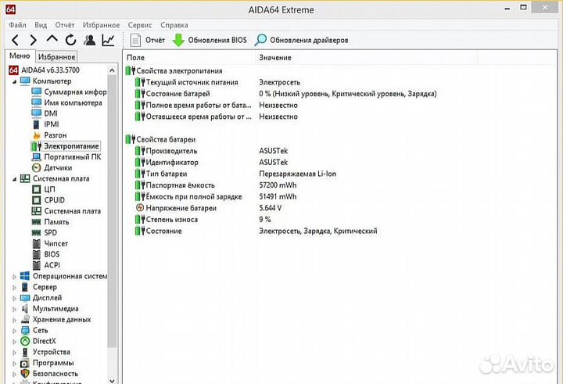
Task: Expand the Дисплей tree branch
Action: click(x=14, y=298)
